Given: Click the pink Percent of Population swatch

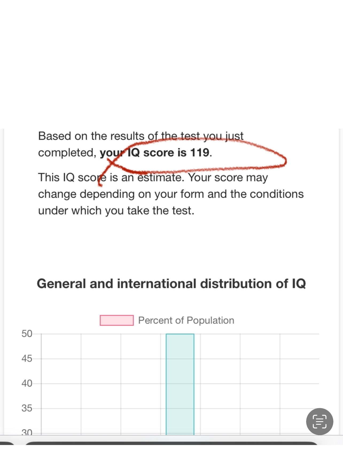Looking at the screenshot, I should pyautogui.click(x=117, y=320).
